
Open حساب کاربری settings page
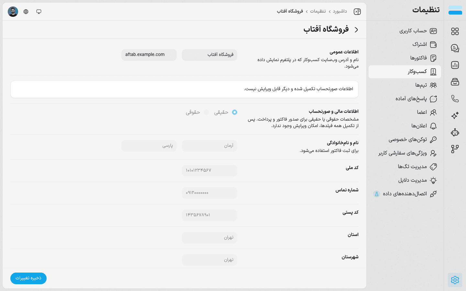tap(405, 31)
